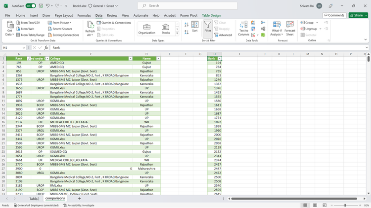Open Recent Sources
The height and width of the screenshot is (208, 371).
pyautogui.click(x=60, y=29)
